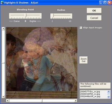Click the app icon in the title bar

2,3
